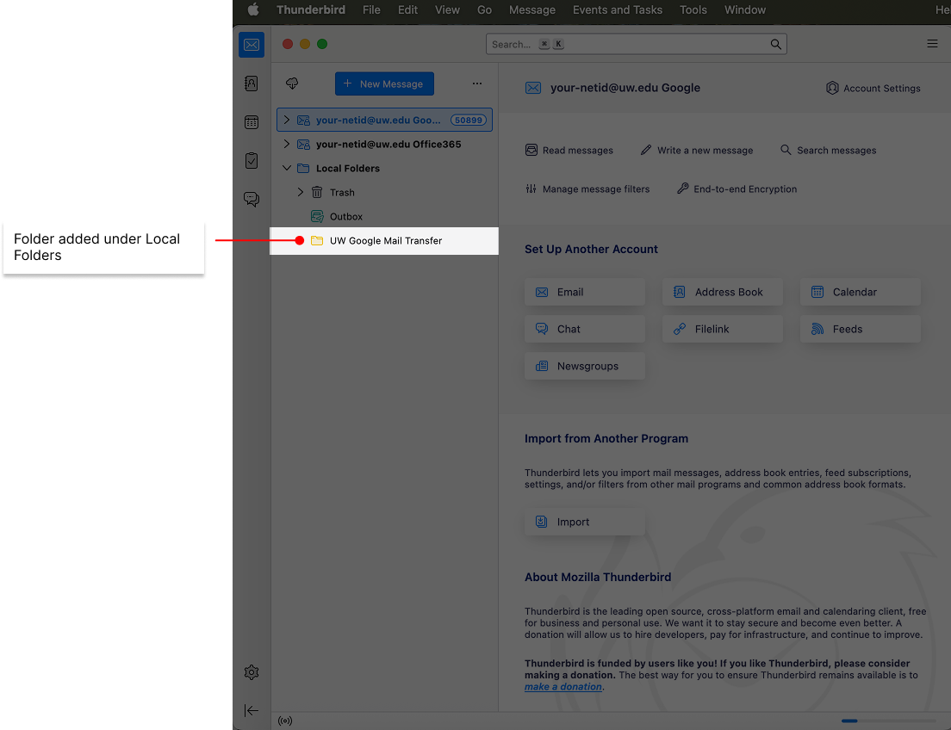This screenshot has height=730, width=951.
Task: Open folder pane options ellipsis
Action: point(477,84)
